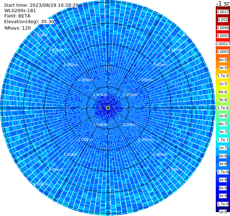Select the 0.001 dark red swatch
The image size is (230, 216).
click(223, 20)
